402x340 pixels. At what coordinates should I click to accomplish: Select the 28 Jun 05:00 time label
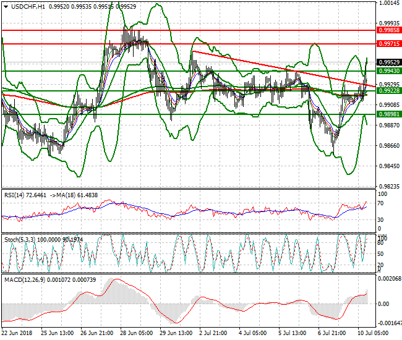[136, 333]
